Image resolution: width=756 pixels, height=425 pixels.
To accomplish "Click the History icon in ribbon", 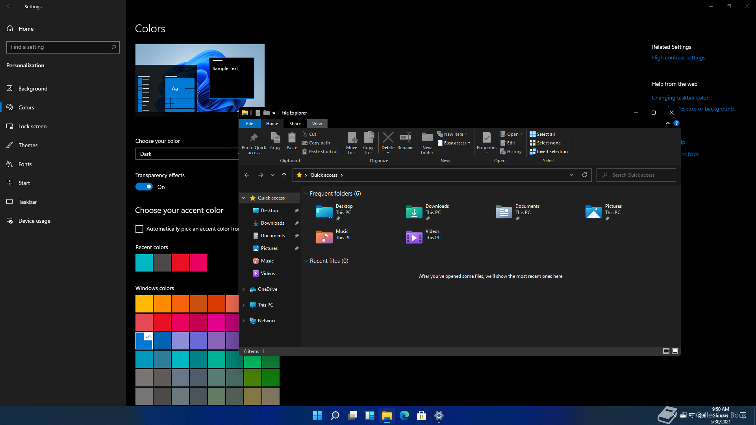I will click(x=503, y=152).
